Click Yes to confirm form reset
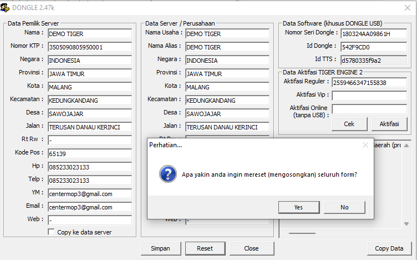417x260 pixels. (x=298, y=207)
